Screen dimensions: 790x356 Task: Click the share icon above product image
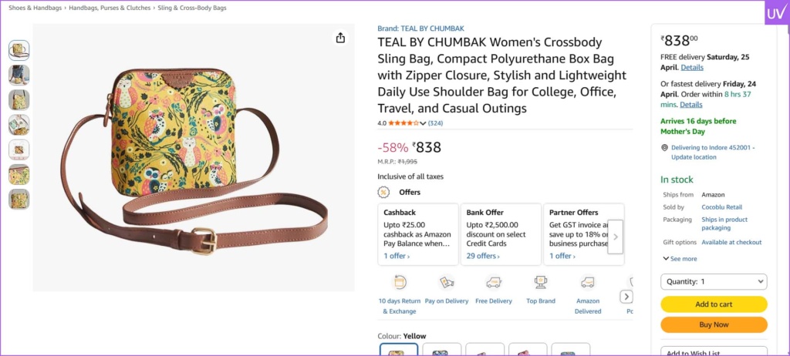pos(340,38)
